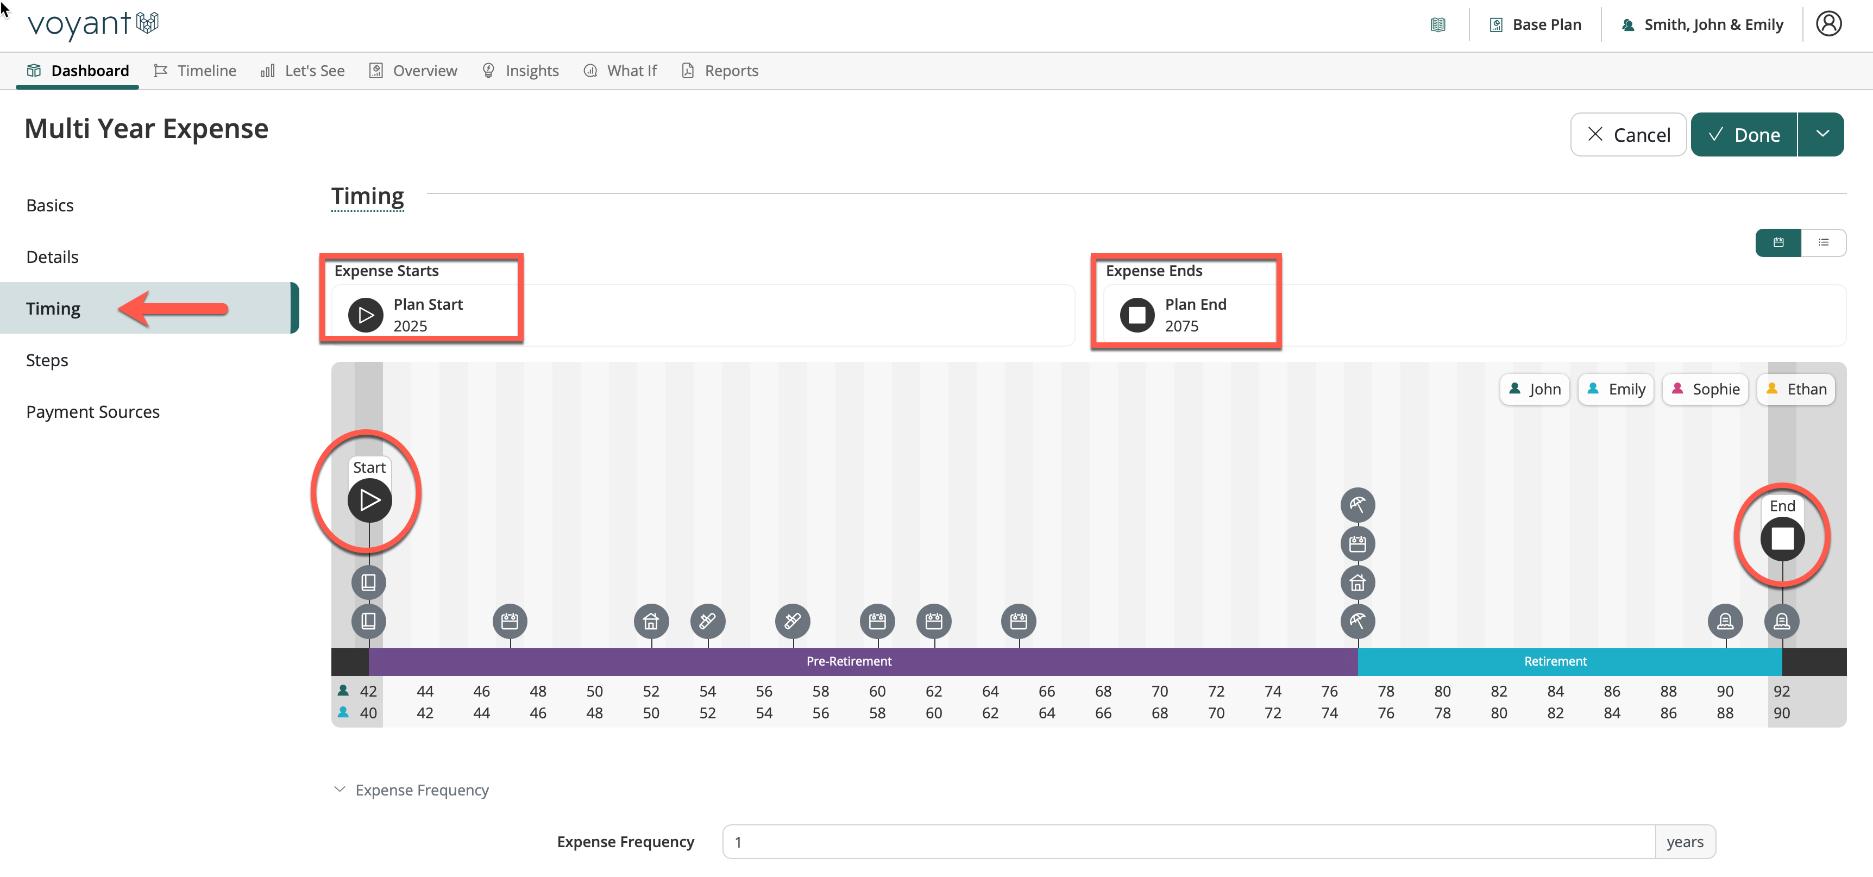Click the book guide icon in header

[x=1437, y=25]
